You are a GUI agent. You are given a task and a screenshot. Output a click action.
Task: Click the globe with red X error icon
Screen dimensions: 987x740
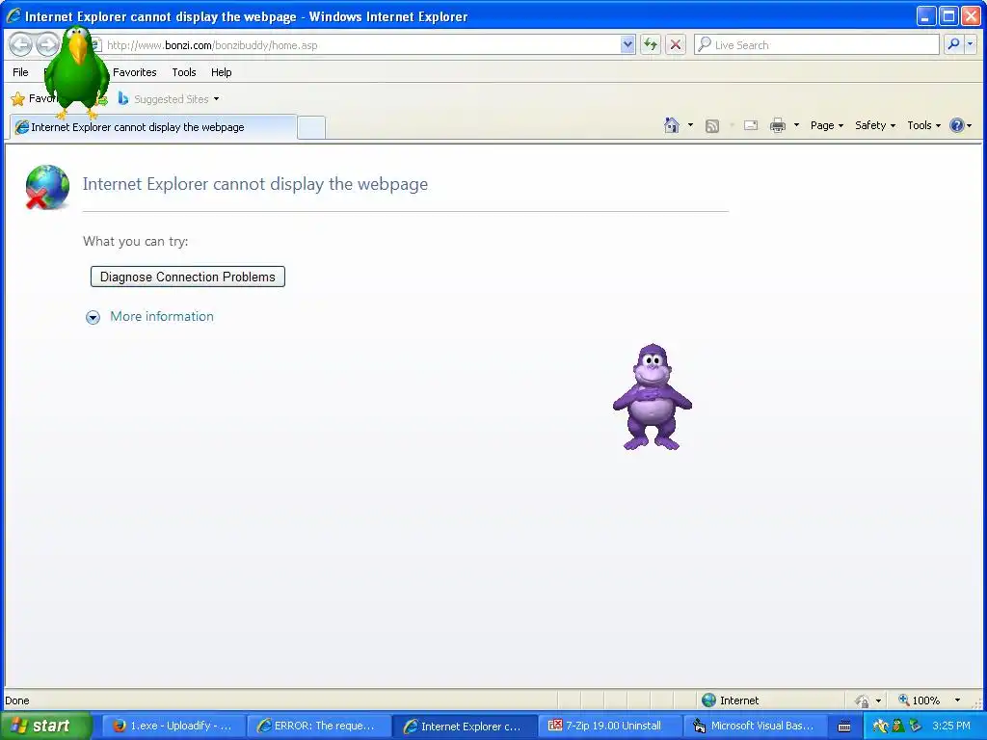point(46,187)
